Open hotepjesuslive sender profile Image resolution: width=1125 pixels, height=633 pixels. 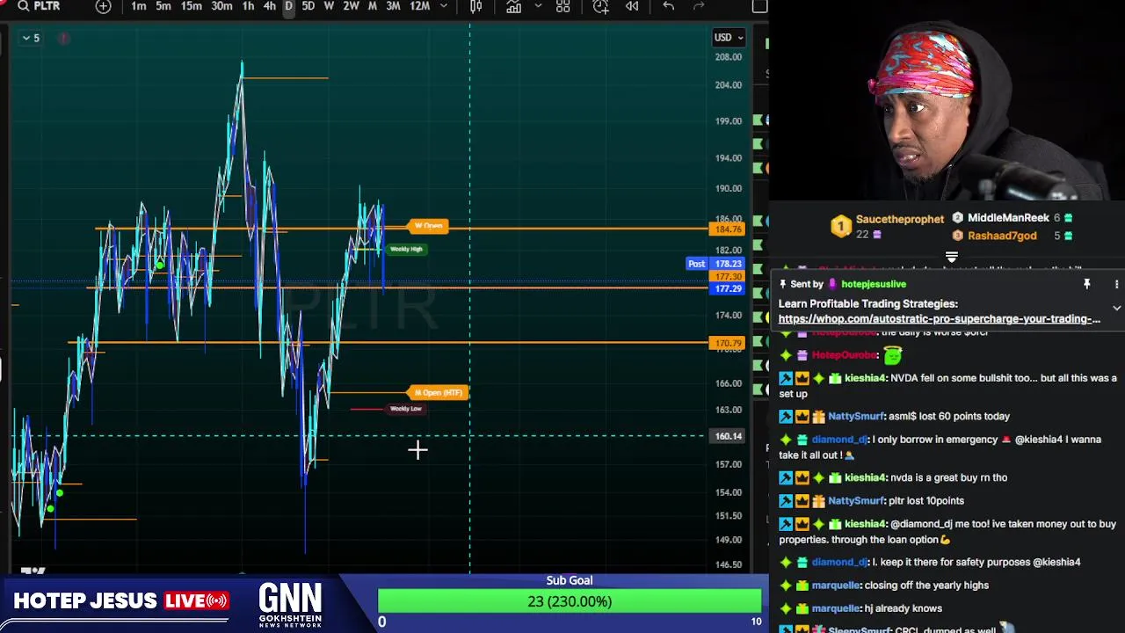(x=874, y=284)
